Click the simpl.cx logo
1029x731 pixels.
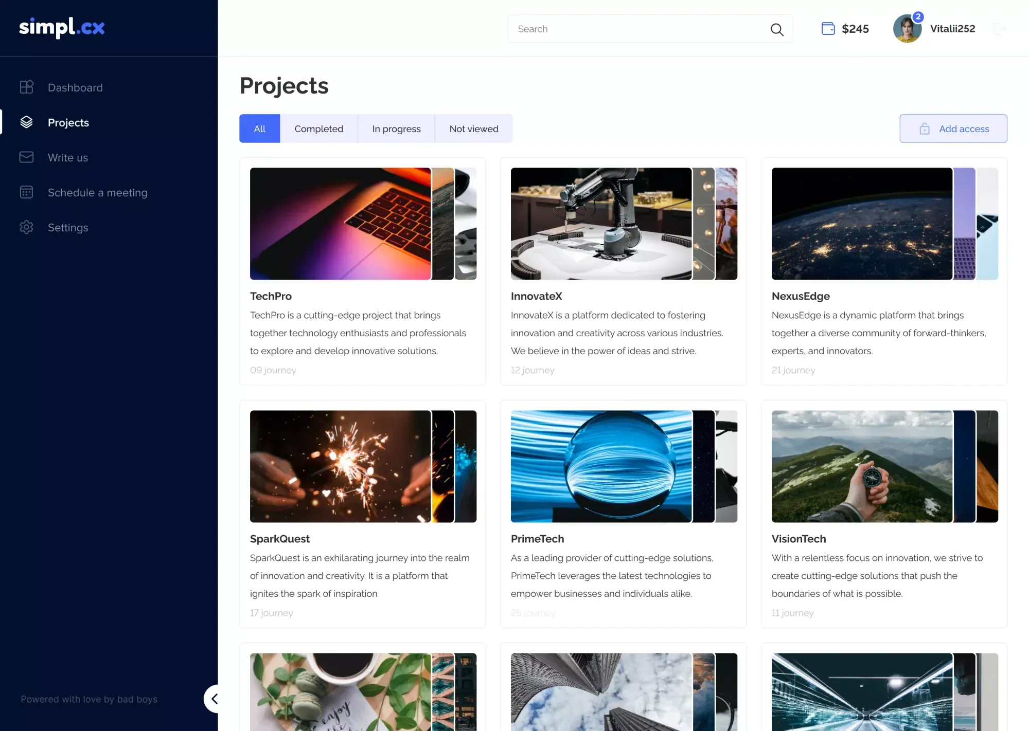[x=62, y=28]
